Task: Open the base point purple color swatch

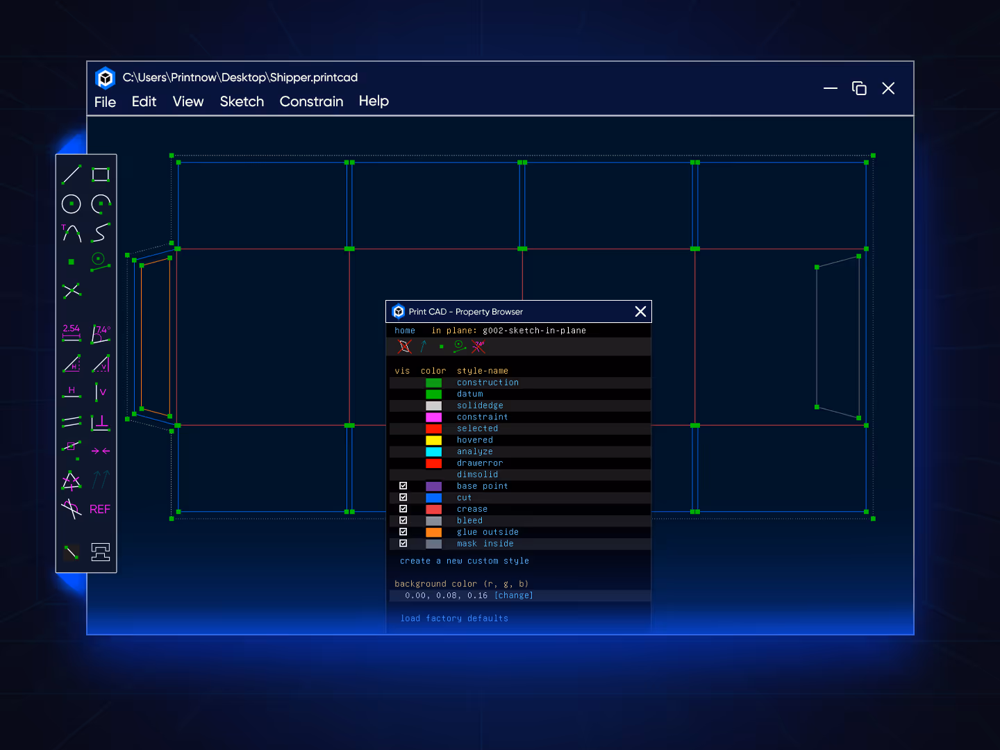Action: click(433, 485)
